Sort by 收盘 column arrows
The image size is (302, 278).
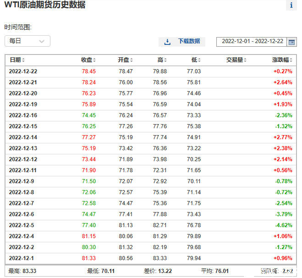click(94, 60)
